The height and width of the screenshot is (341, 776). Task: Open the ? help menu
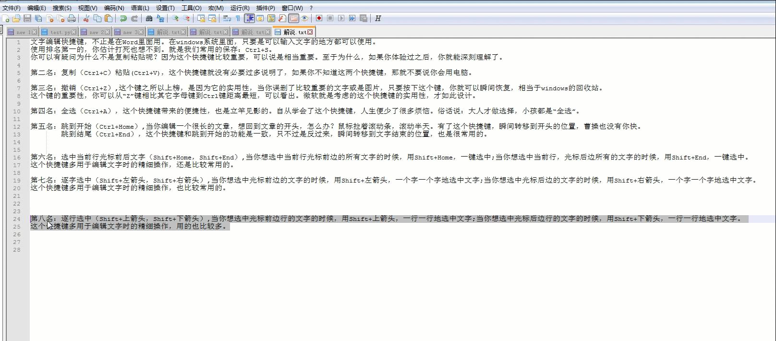311,8
